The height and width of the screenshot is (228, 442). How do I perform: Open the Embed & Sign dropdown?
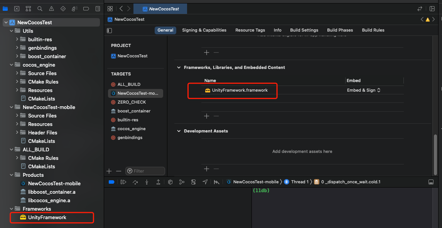[364, 90]
